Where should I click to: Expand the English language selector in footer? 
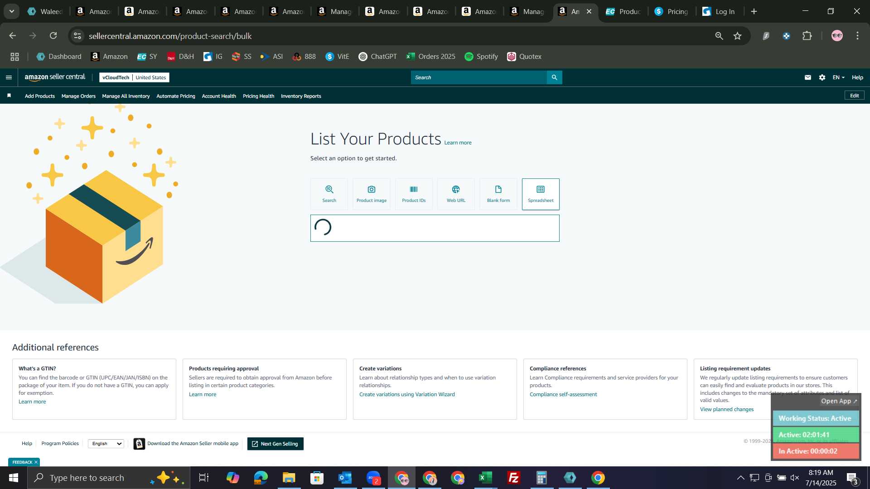(106, 444)
